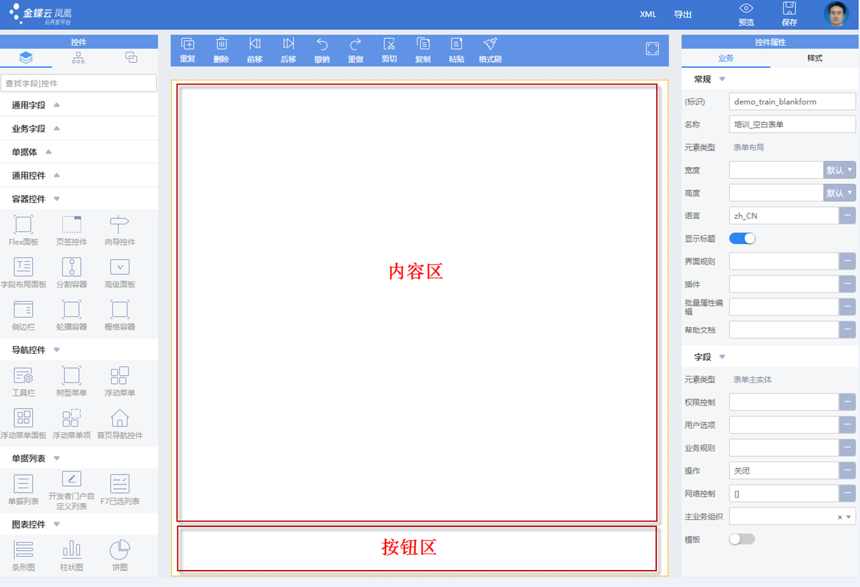Click the 复制 copy icon

pyautogui.click(x=423, y=44)
